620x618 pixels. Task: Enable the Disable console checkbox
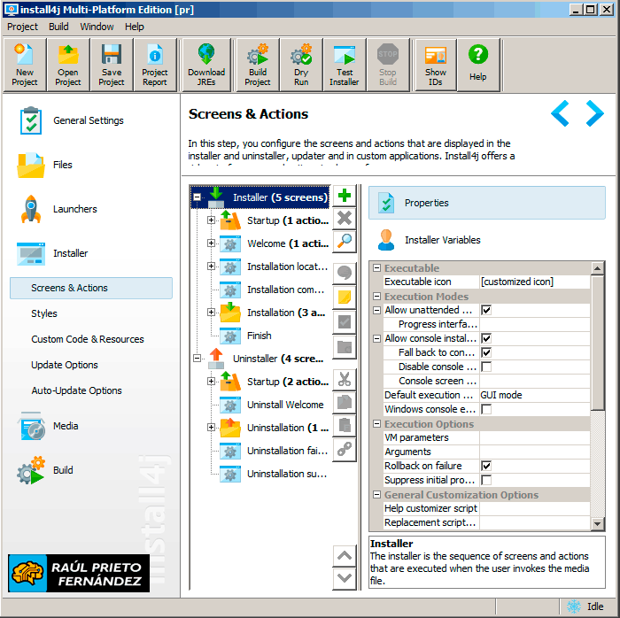486,367
